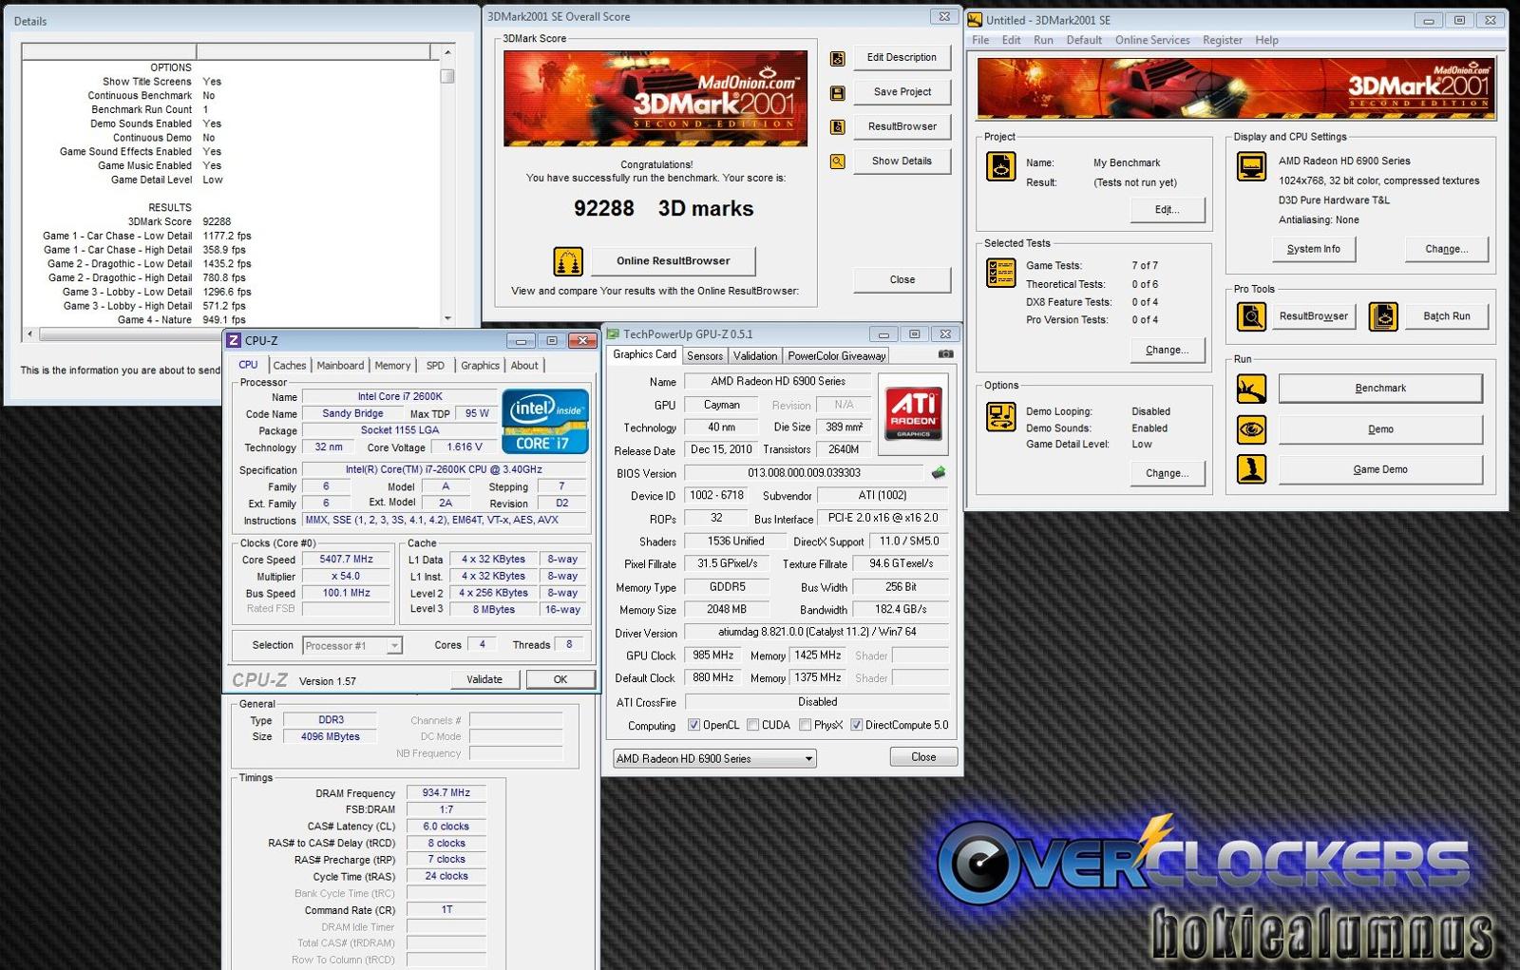1520x970 pixels.
Task: Click the Close button in Overall Score window
Action: [902, 280]
